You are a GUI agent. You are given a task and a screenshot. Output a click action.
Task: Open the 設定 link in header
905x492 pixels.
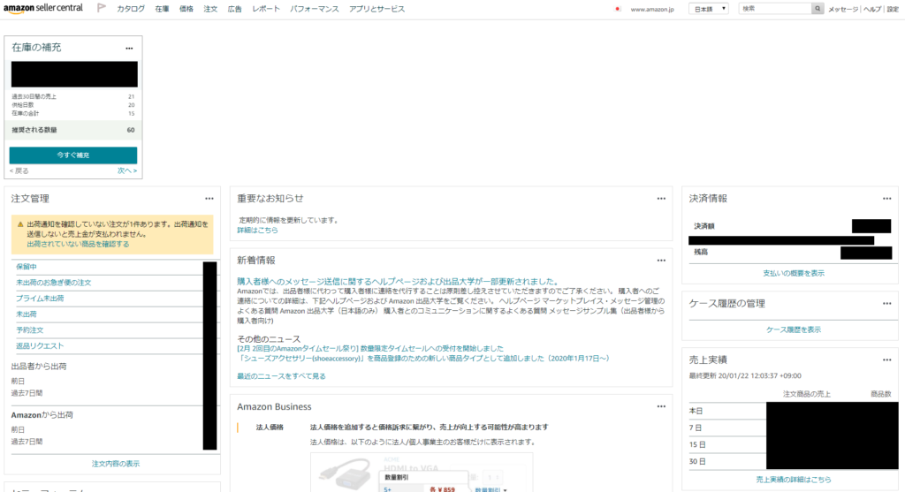click(893, 9)
